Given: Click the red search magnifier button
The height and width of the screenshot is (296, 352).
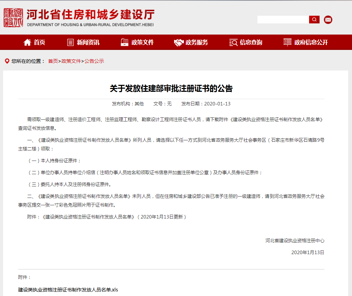Looking at the screenshot, I should [x=314, y=20].
